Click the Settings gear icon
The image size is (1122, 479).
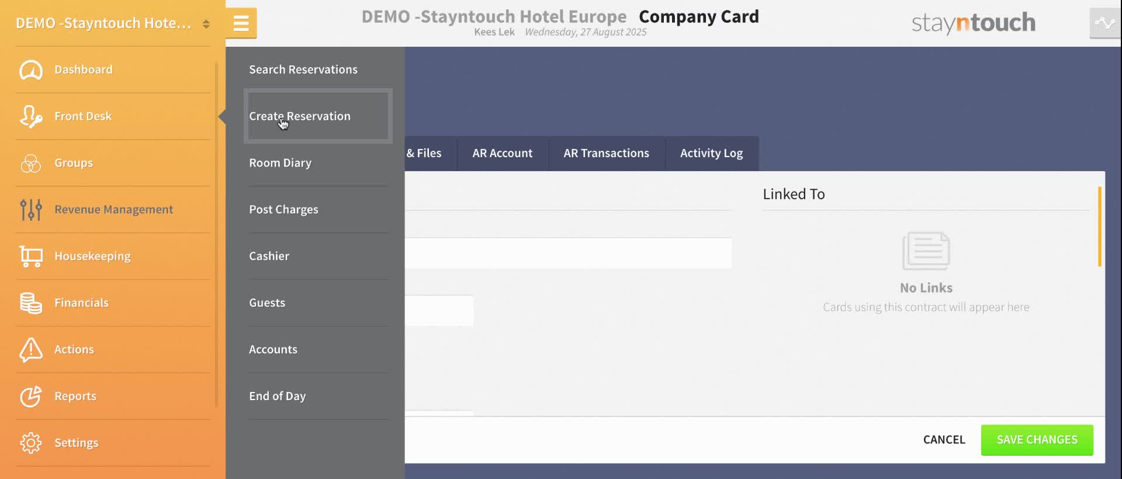pyautogui.click(x=31, y=443)
